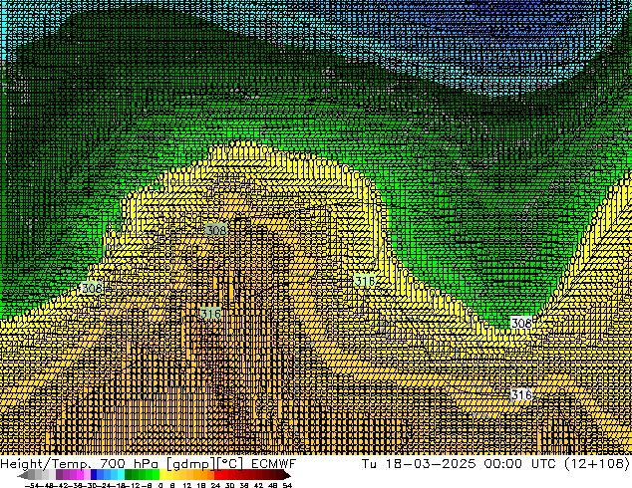Viewport: 632px width, 488px height.
Task: Click the 'Height/Temp.' title text
Action: click(x=46, y=464)
